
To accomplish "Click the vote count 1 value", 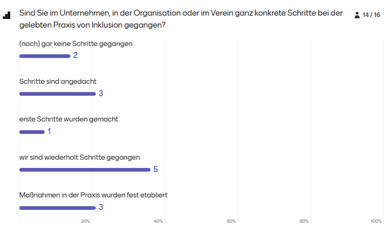I will [49, 132].
